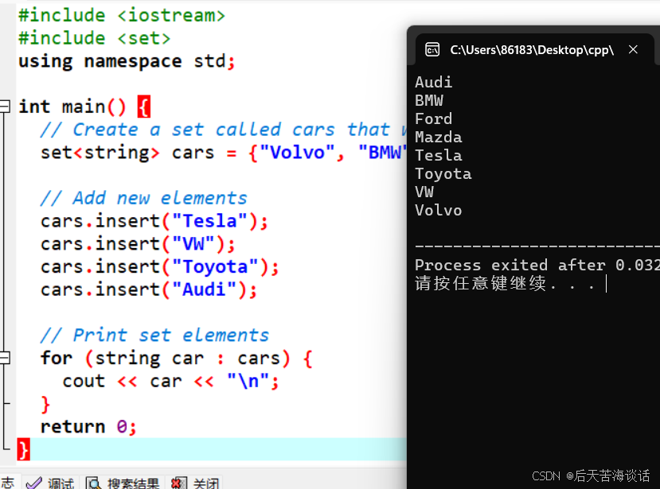Click the cars.insert("VW") line

[138, 244]
